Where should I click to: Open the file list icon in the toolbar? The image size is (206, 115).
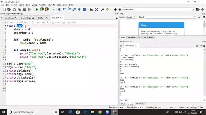point(24,9)
